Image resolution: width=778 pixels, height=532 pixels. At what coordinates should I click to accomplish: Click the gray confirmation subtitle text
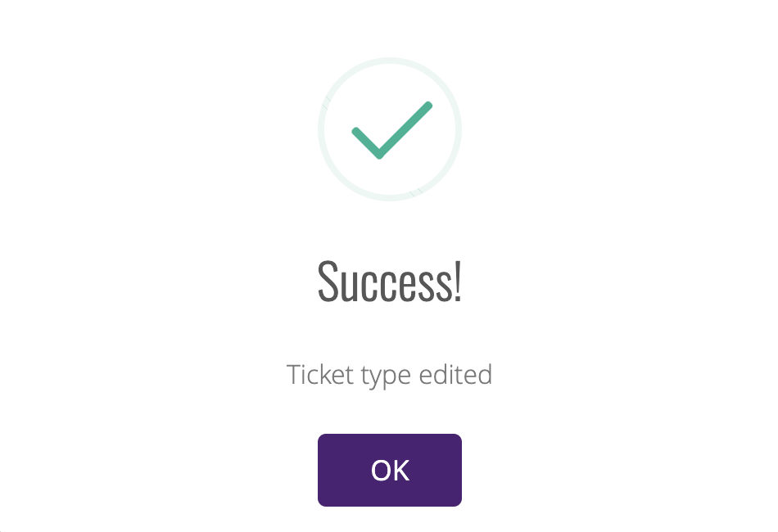pyautogui.click(x=390, y=374)
